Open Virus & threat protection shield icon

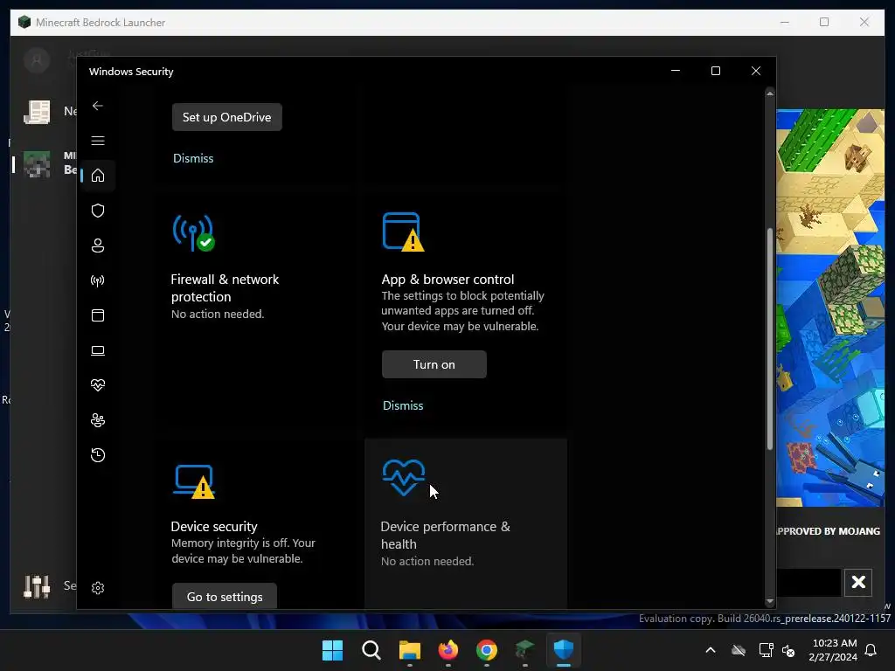pos(98,211)
